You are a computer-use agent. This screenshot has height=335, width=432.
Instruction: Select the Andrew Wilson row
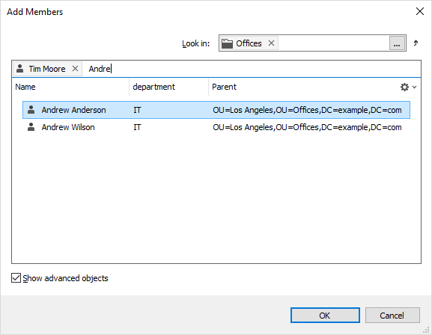216,127
